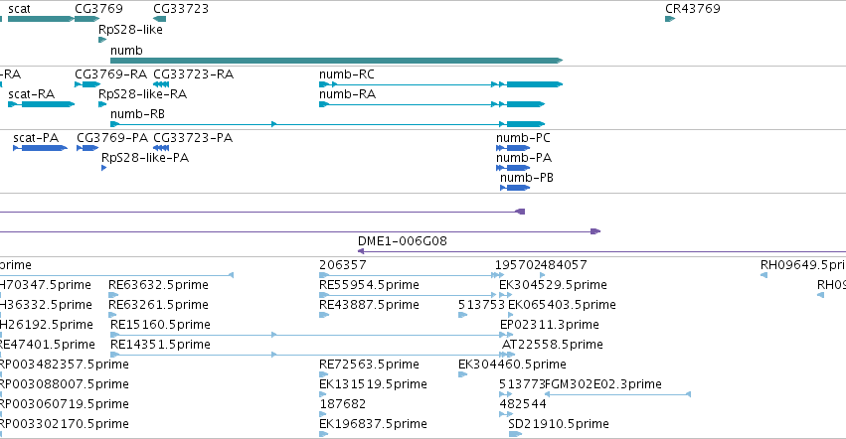Select the 482544 EST label
846x439 pixels.
point(523,404)
